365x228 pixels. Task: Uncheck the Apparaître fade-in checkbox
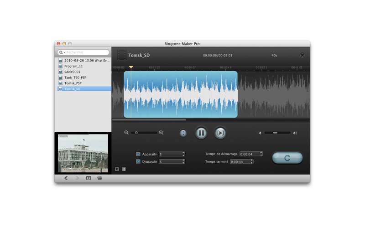tap(138, 154)
